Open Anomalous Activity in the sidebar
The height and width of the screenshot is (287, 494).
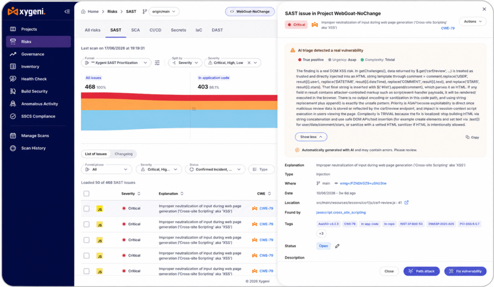tap(40, 104)
